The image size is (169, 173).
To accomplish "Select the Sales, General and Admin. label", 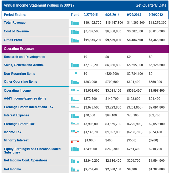I will 24,65.
